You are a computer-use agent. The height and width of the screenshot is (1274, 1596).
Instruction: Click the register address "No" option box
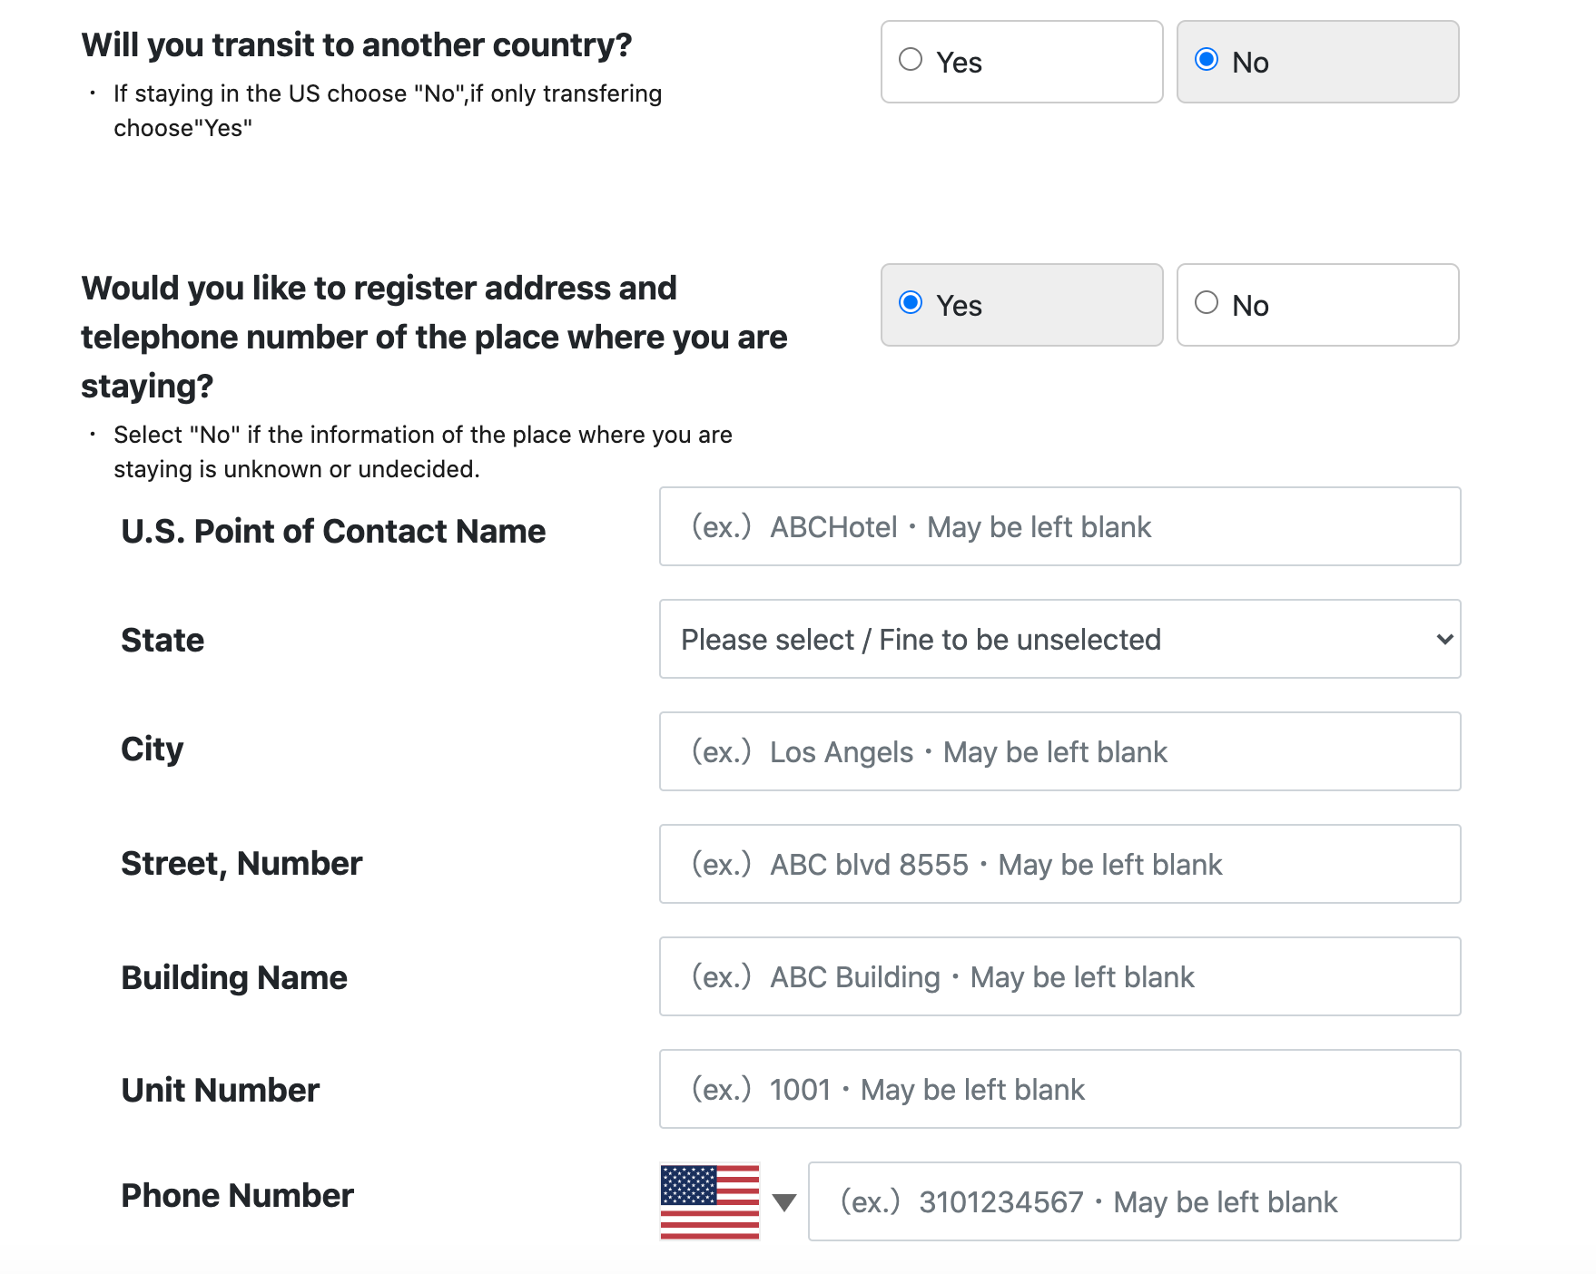point(1317,305)
